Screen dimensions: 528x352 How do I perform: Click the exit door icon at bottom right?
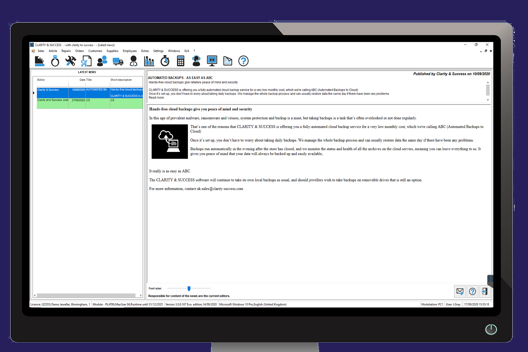click(x=485, y=291)
